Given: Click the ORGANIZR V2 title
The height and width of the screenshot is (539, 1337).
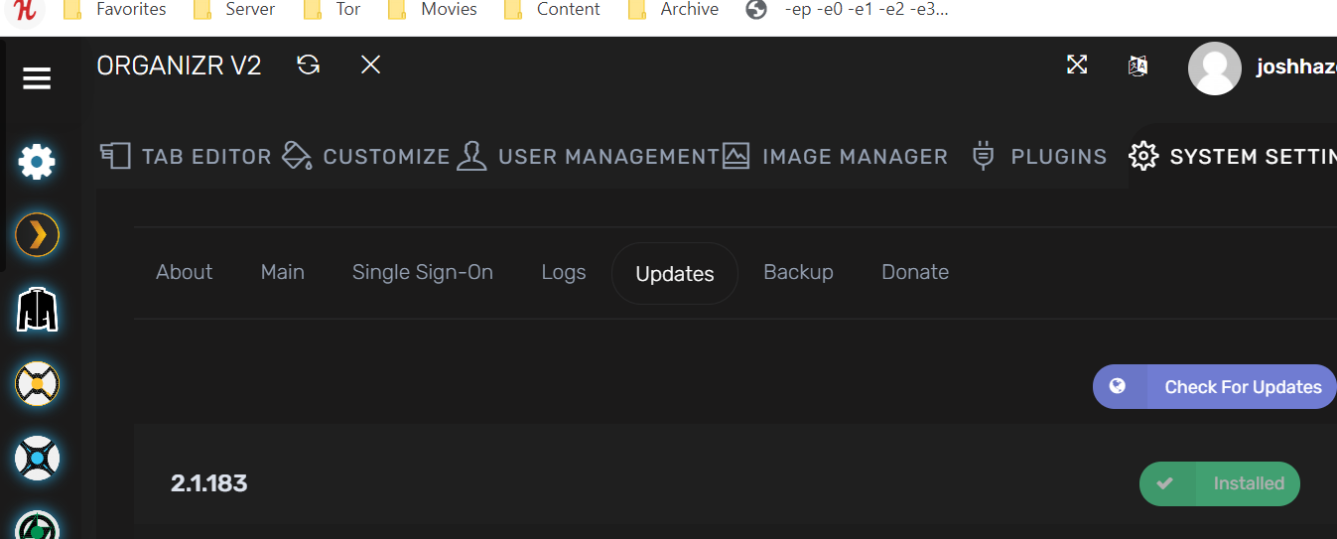Looking at the screenshot, I should click(x=180, y=66).
